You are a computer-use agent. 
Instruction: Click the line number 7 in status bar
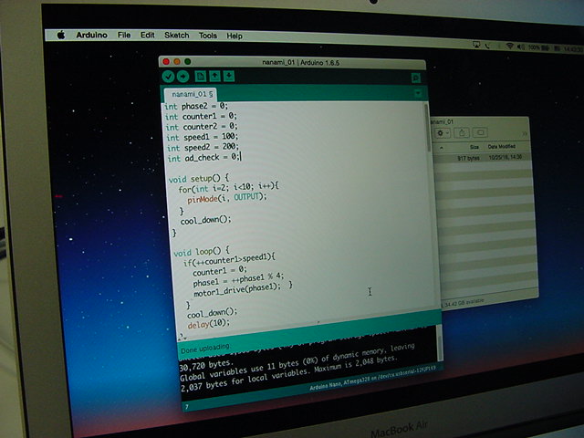pos(186,407)
